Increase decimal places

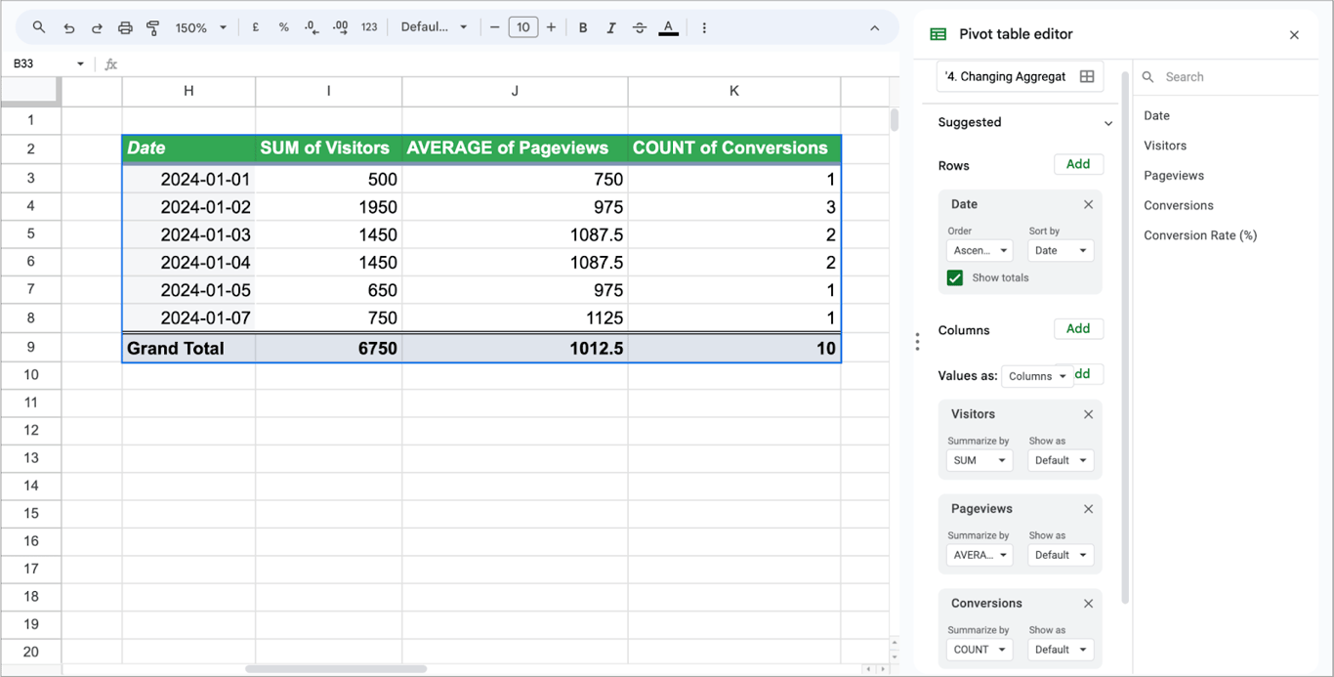340,27
